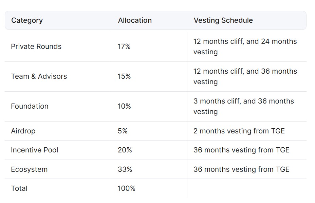Click the Category column header

pyautogui.click(x=27, y=20)
